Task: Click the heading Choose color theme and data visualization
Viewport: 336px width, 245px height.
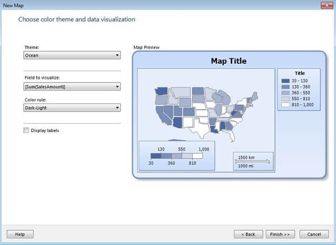Action: click(x=77, y=20)
